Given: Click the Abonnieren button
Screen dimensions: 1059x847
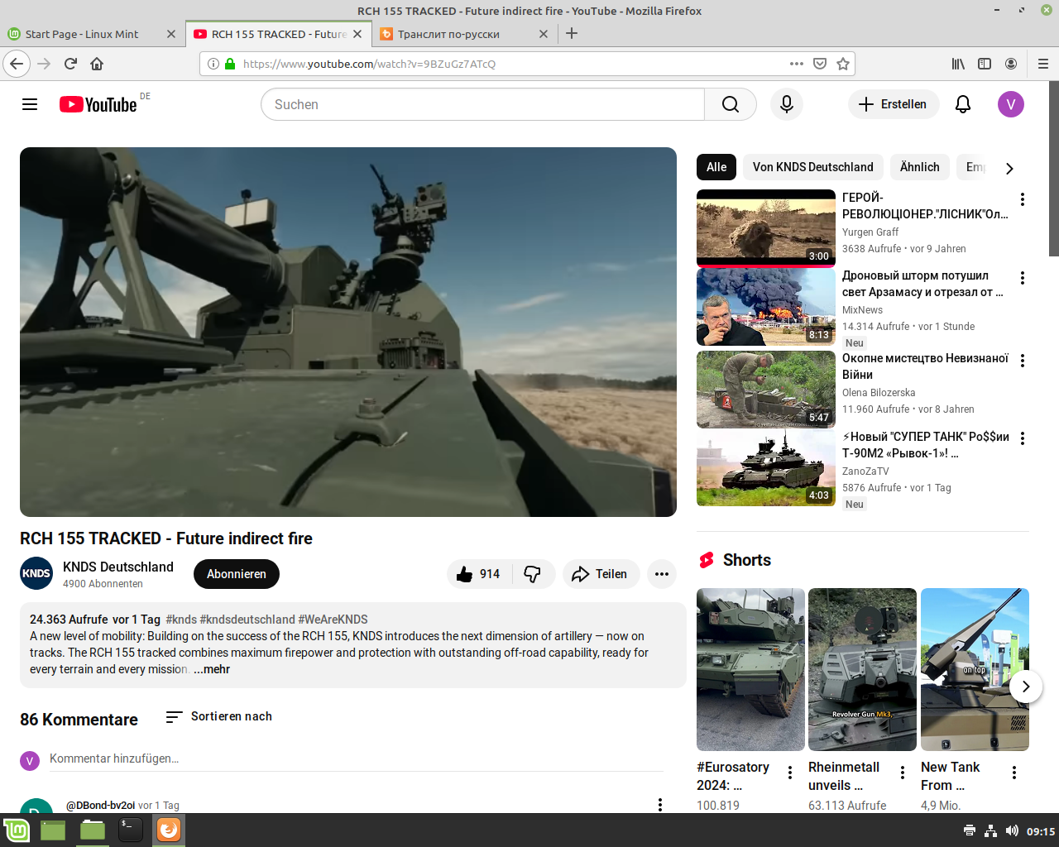Looking at the screenshot, I should tap(237, 574).
